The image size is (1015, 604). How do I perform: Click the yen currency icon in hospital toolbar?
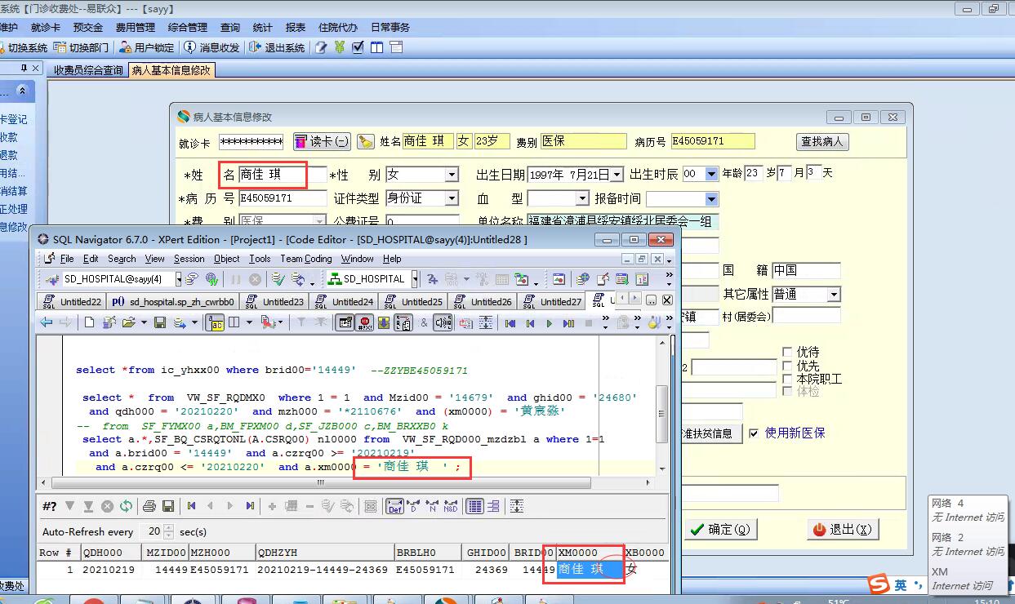pyautogui.click(x=339, y=47)
